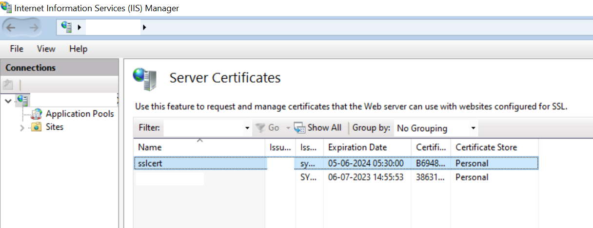Screen dimensions: 593x228
Task: Click the Back navigation arrow
Action: (11, 28)
